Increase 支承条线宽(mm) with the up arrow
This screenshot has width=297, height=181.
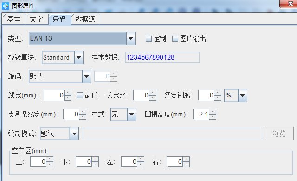(x=83, y=111)
